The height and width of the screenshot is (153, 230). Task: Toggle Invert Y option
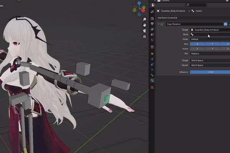point(212,49)
